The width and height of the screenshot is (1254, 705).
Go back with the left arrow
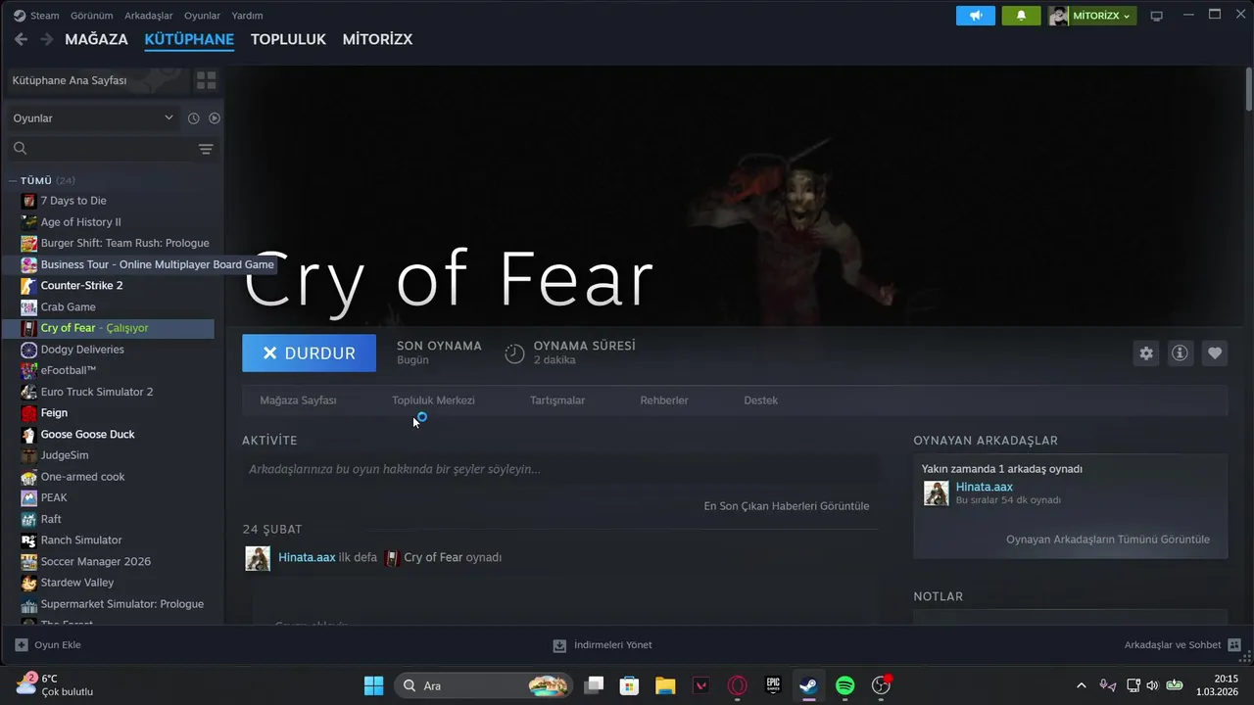(x=21, y=39)
